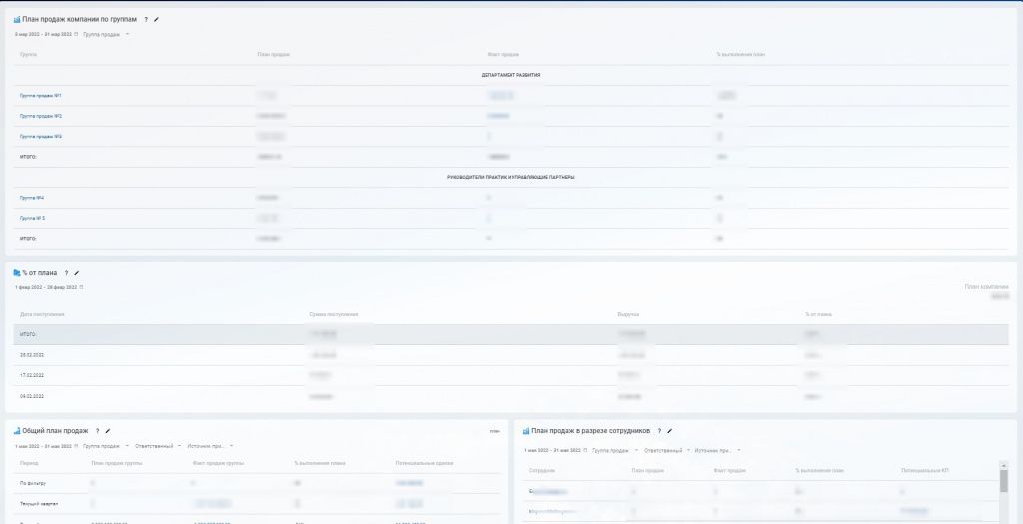Image resolution: width=1023 pixels, height=524 pixels.
Task: Expand 'Группа продаж' filter in top widget
Action: click(x=105, y=34)
